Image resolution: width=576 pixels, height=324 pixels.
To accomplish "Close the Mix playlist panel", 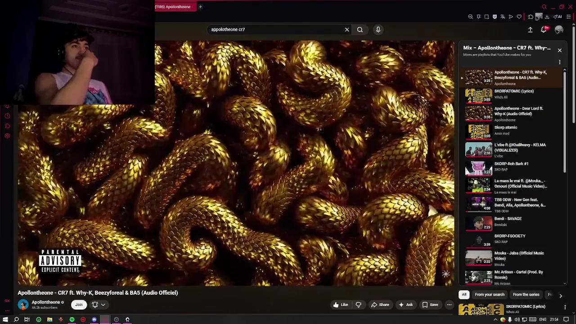I will 559,50.
